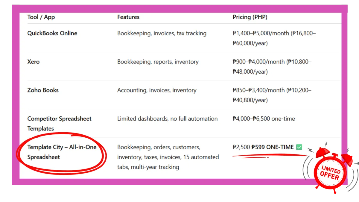Click the "15 automated tabs" features cell
The height and width of the screenshot is (202, 359).
pyautogui.click(x=168, y=157)
